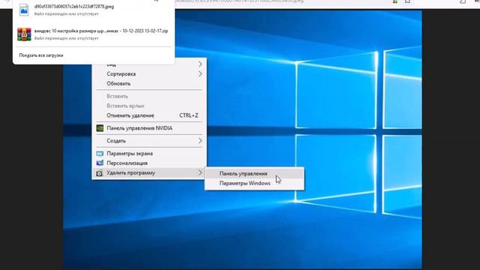Expand the Сортировка submenu arrow
The width and height of the screenshot is (480, 270).
click(200, 74)
